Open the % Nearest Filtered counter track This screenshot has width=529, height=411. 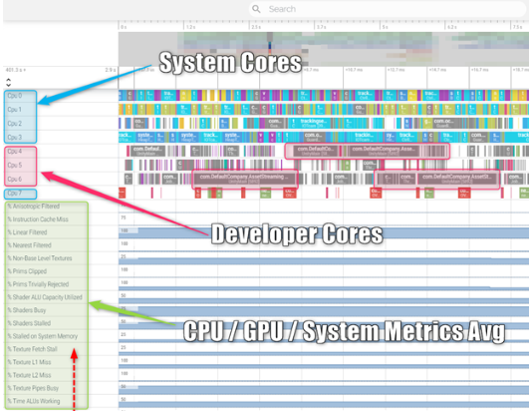[29, 245]
